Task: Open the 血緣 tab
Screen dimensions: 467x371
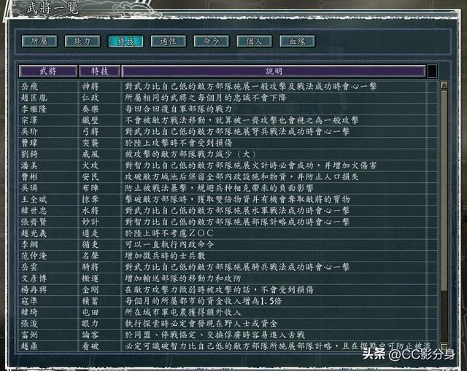Action: pyautogui.click(x=297, y=41)
